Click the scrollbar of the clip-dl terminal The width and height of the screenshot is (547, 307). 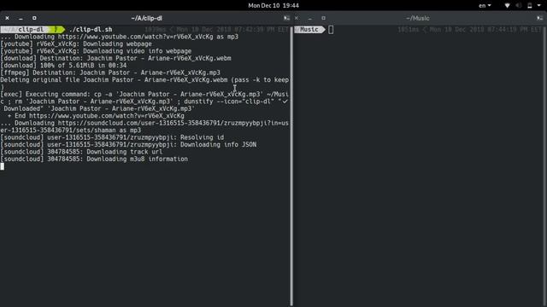pyautogui.click(x=291, y=166)
